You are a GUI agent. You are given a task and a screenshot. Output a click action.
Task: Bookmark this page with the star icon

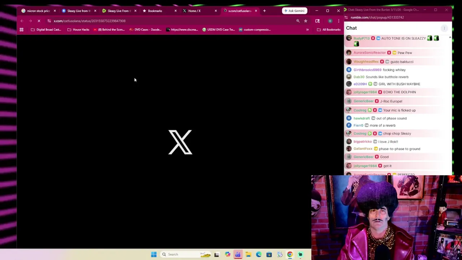(x=306, y=21)
